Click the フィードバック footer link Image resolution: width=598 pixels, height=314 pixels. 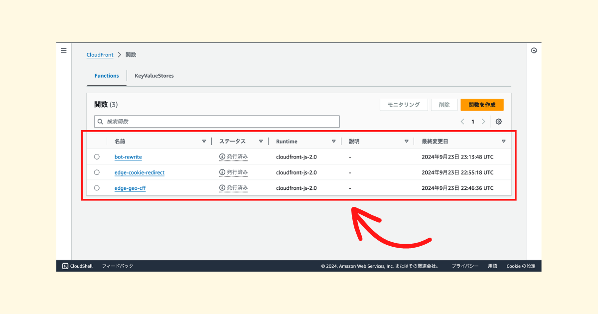coord(118,266)
